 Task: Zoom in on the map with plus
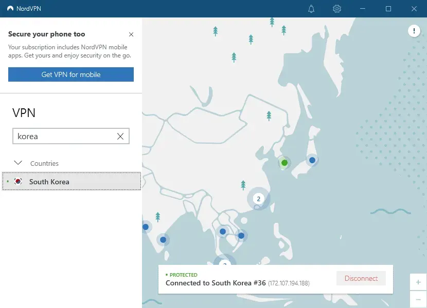pos(418,282)
